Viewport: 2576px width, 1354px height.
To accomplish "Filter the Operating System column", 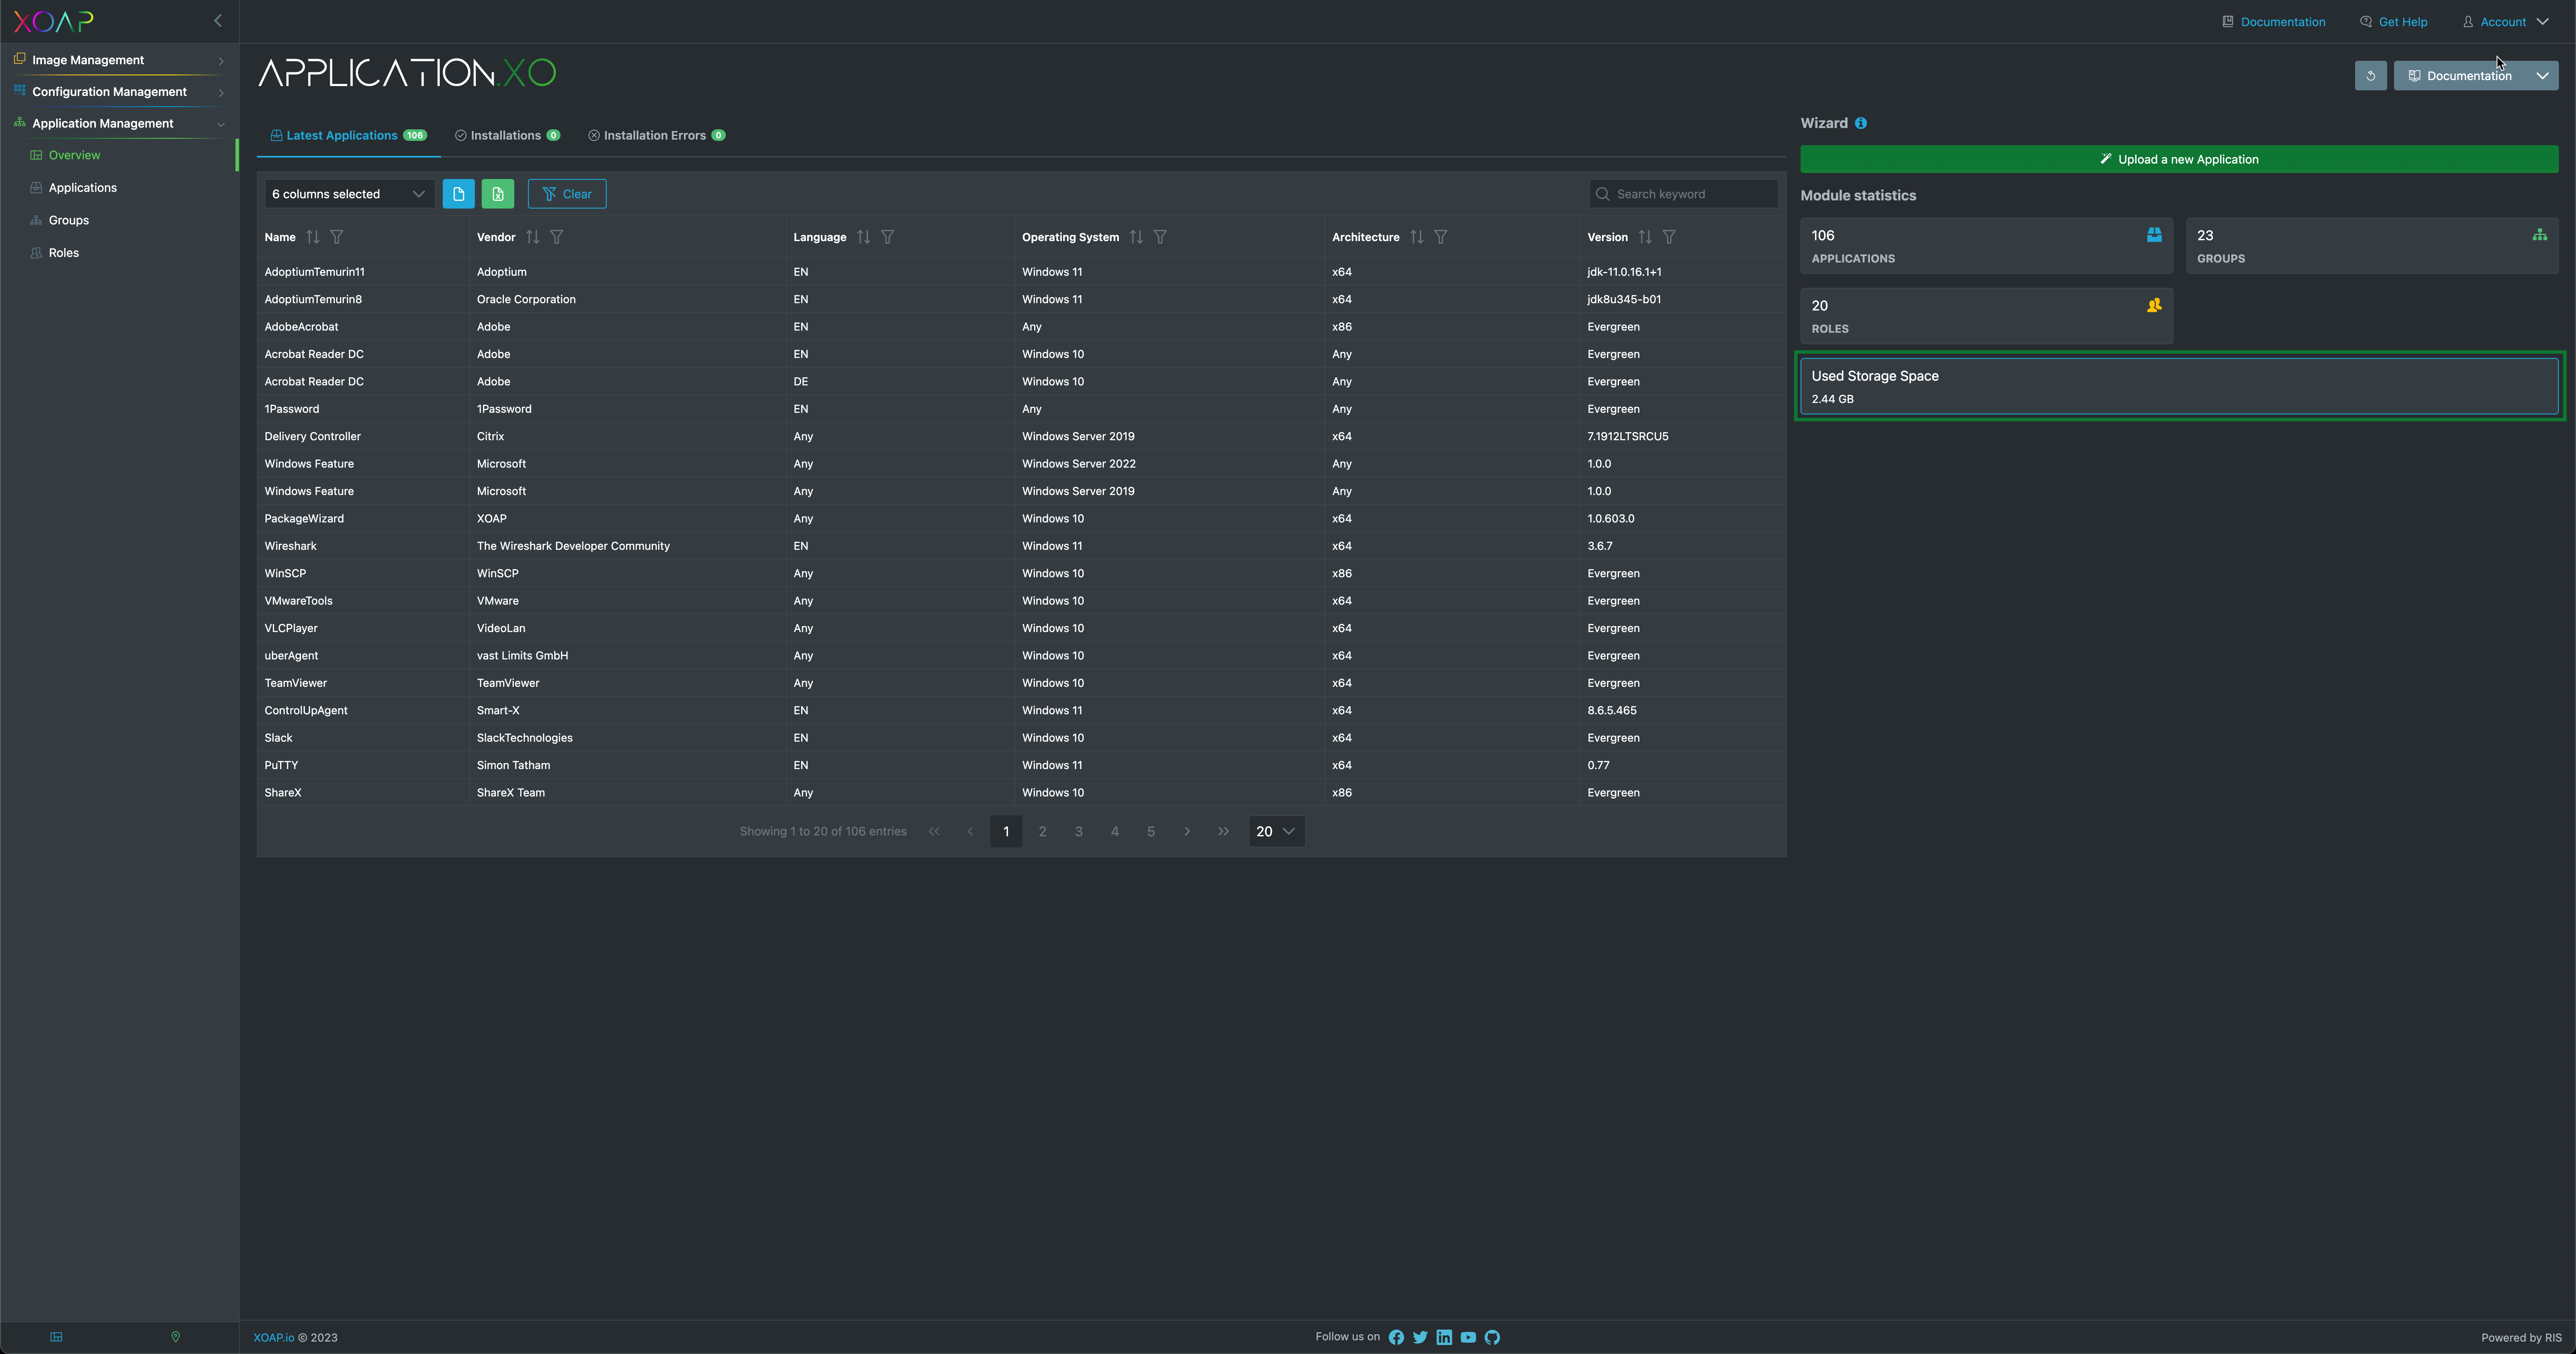I will point(1161,237).
